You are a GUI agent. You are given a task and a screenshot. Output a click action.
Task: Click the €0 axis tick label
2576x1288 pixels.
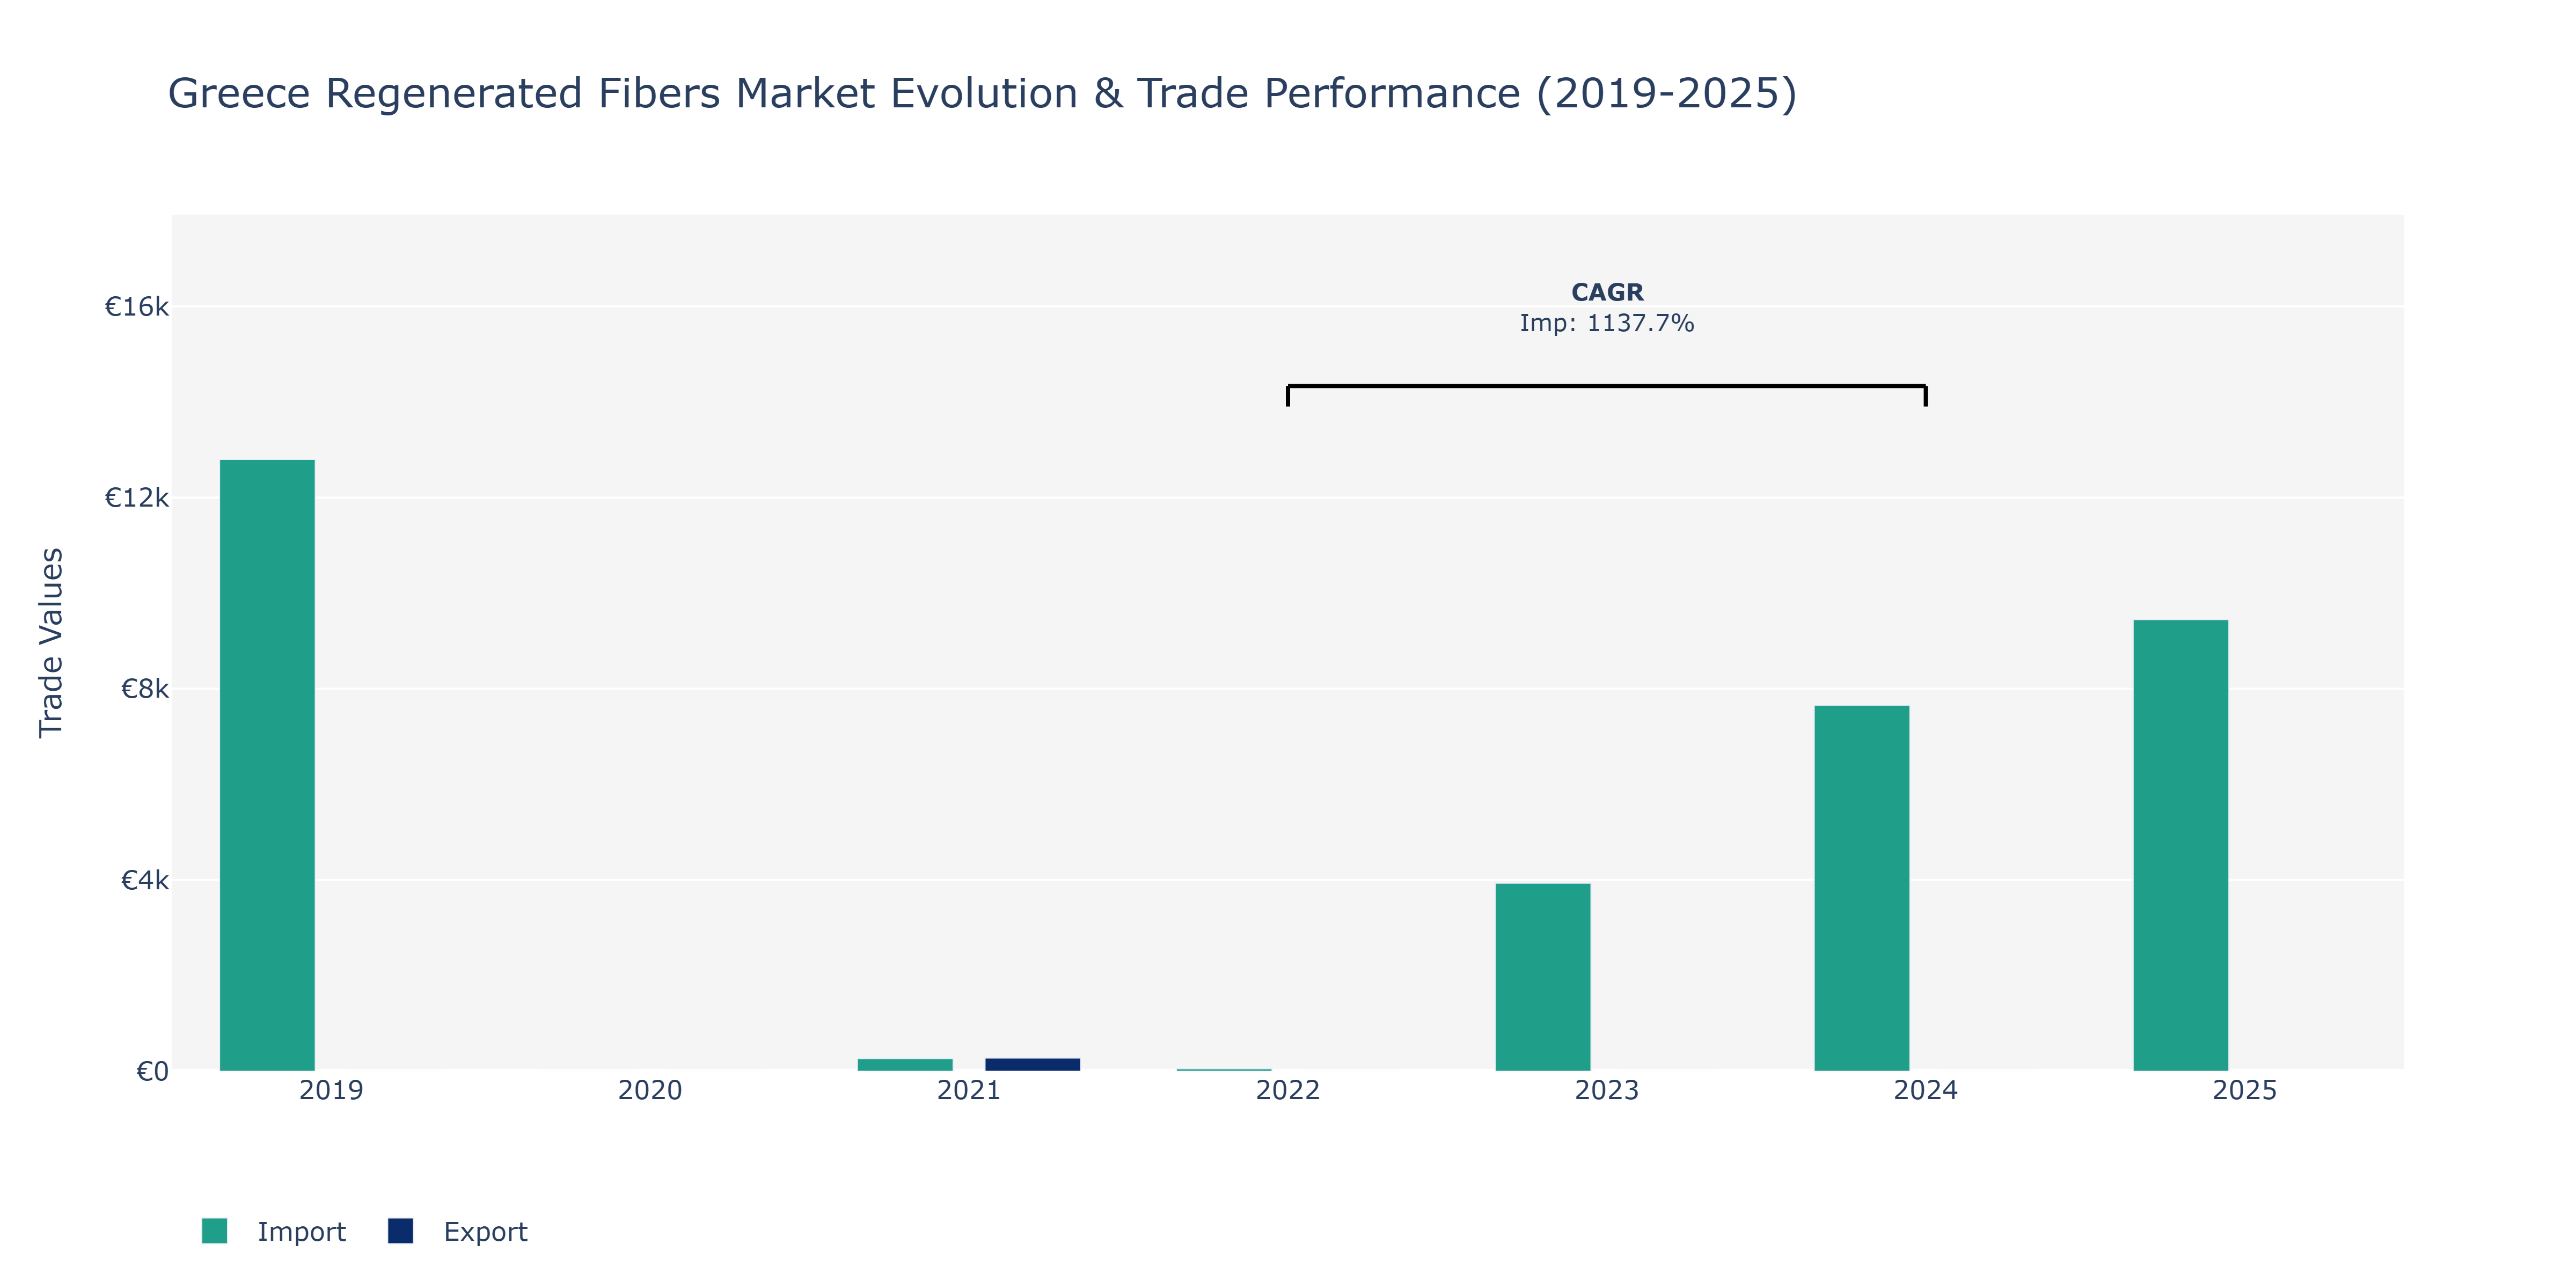click(153, 1072)
